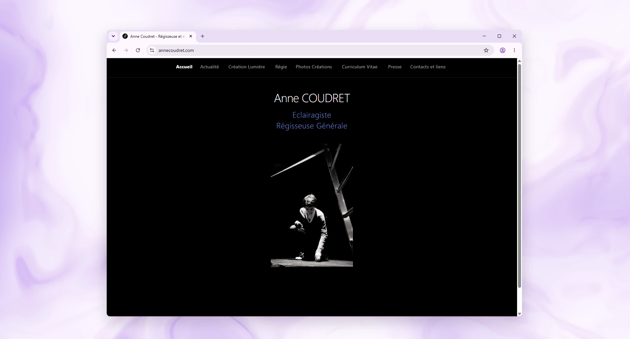Reload the annecoudret.com page
This screenshot has width=630, height=339.
[138, 50]
